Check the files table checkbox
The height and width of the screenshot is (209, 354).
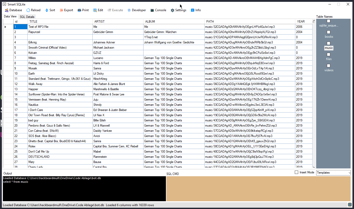pos(329,54)
